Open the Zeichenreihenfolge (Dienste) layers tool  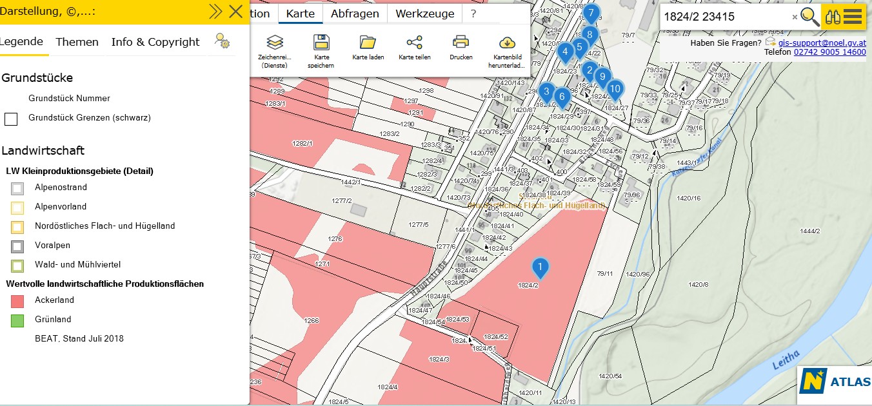click(x=275, y=43)
